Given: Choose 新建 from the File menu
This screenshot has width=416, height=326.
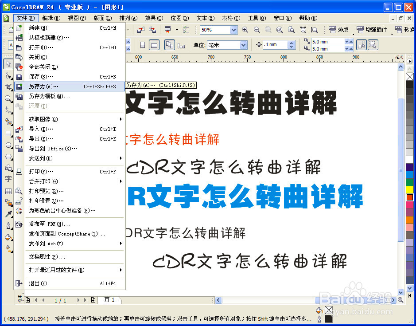Looking at the screenshot, I should click(70, 28).
